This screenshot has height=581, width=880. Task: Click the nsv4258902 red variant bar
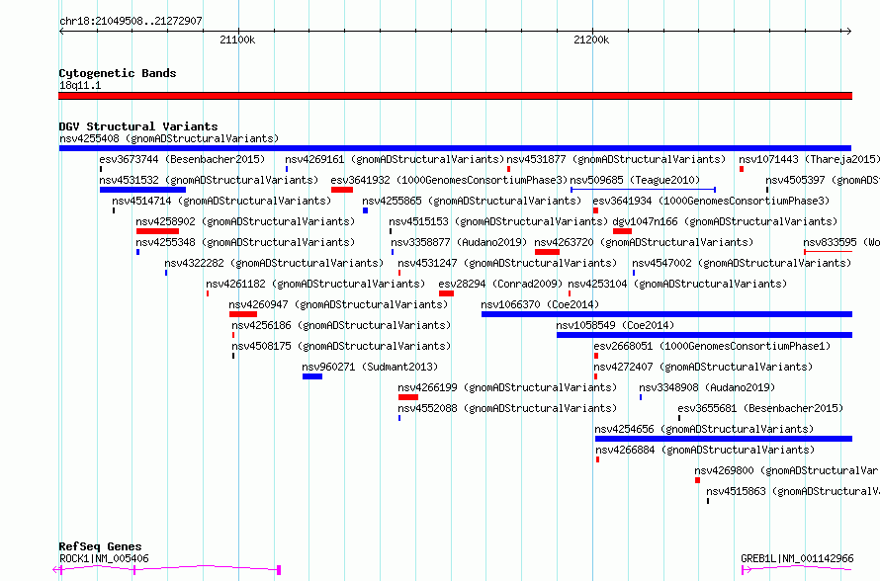pyautogui.click(x=157, y=231)
